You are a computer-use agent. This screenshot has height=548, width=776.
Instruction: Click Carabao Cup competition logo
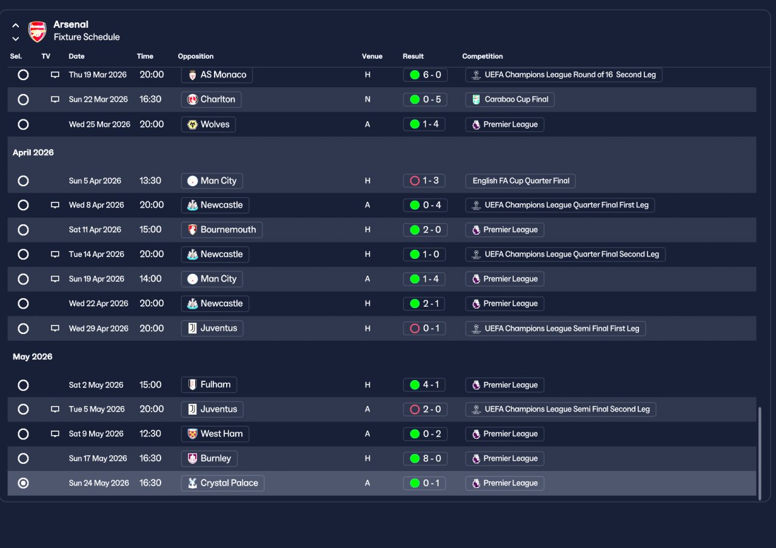(476, 99)
